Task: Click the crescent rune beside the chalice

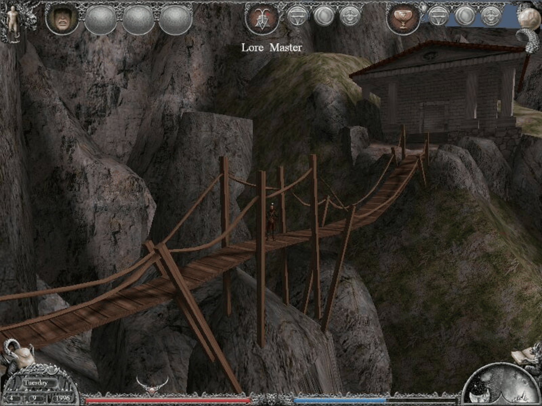Action: click(464, 17)
